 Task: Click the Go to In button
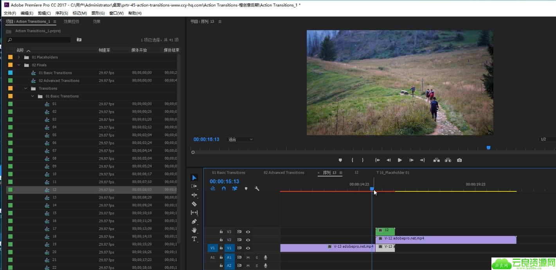point(378,160)
